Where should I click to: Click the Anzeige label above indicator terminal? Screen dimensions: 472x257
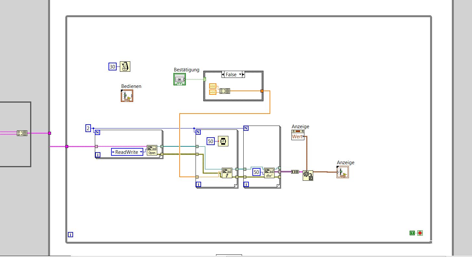[x=346, y=163]
